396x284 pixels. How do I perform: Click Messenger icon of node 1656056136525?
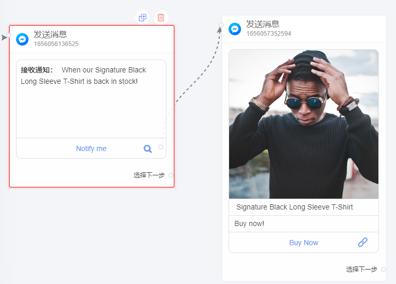(x=22, y=39)
